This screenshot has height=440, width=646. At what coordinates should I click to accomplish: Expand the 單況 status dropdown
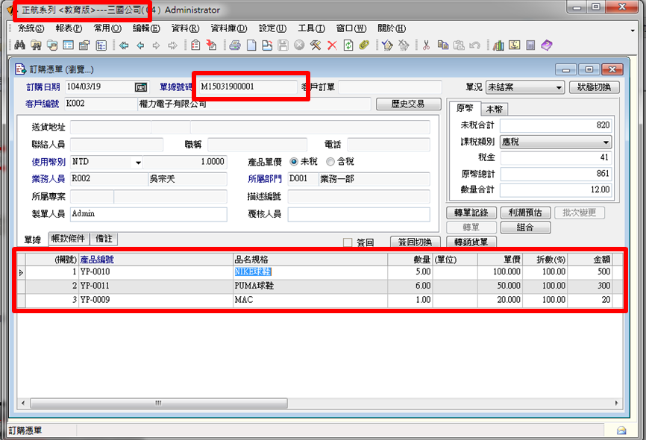(559, 87)
